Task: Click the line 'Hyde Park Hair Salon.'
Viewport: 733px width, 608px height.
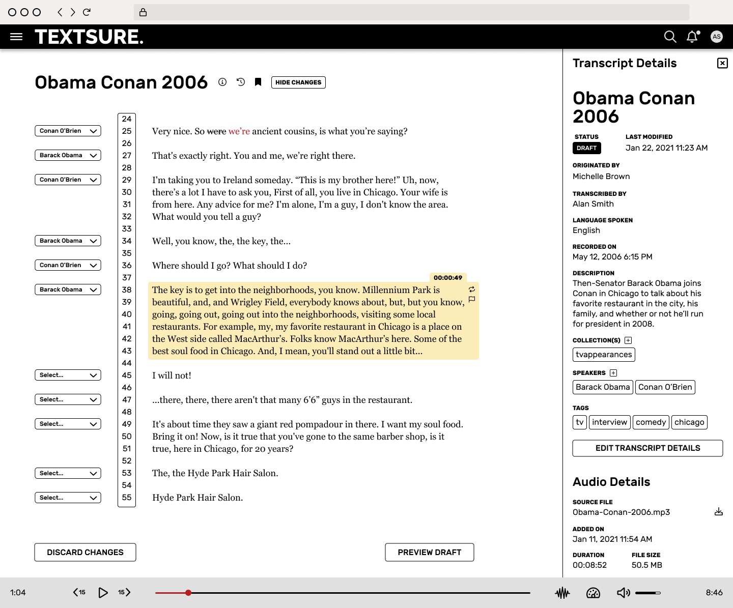Action: (198, 498)
